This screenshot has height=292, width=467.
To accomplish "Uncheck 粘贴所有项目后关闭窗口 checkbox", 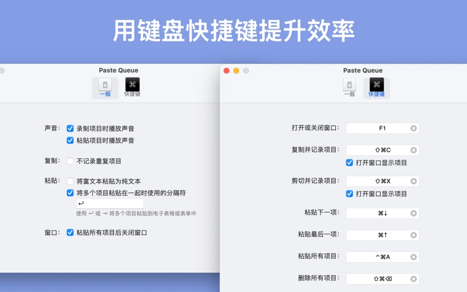I will [x=70, y=232].
